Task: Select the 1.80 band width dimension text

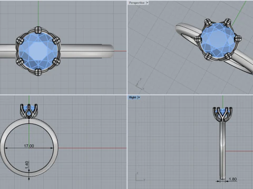Action: pyautogui.click(x=233, y=179)
